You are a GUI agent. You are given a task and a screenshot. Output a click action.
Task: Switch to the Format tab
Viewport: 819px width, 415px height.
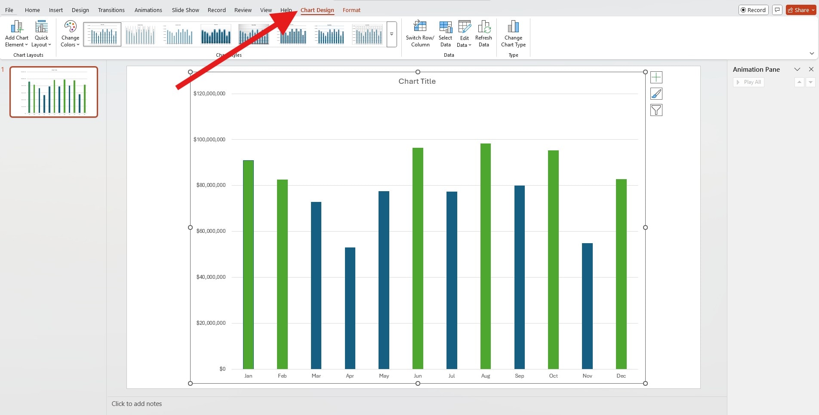[351, 10]
